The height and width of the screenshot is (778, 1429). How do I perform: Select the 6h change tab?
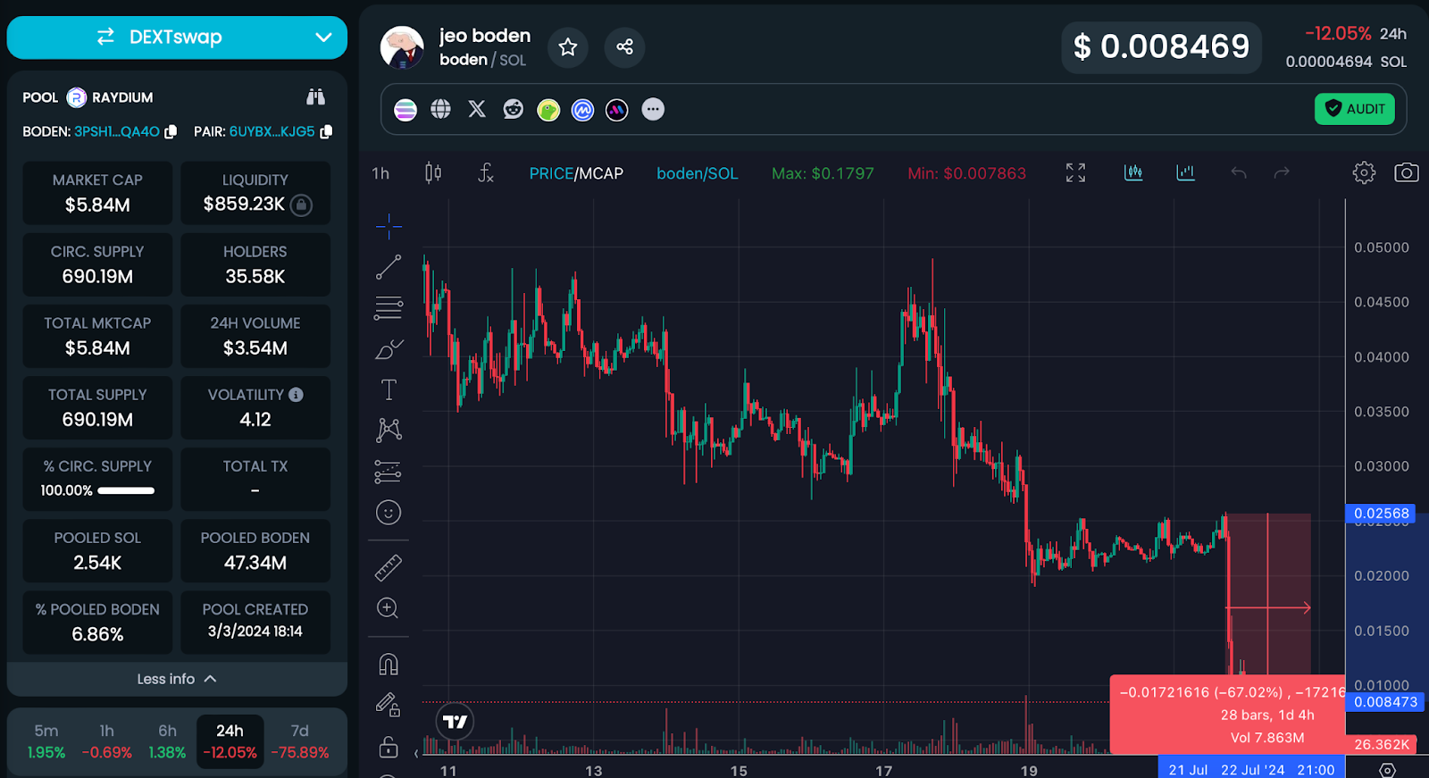[168, 741]
